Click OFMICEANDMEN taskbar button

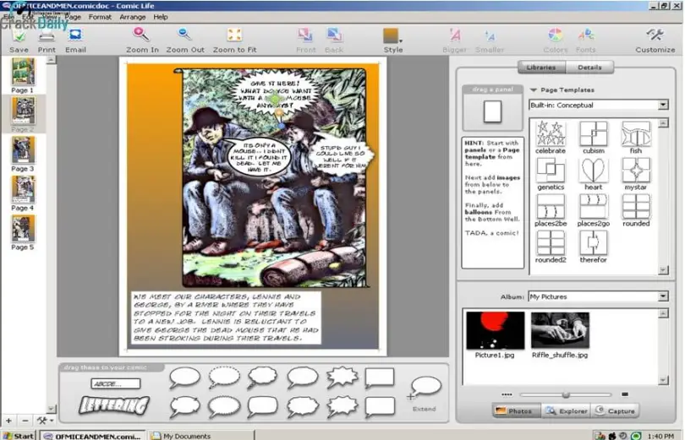coord(93,436)
